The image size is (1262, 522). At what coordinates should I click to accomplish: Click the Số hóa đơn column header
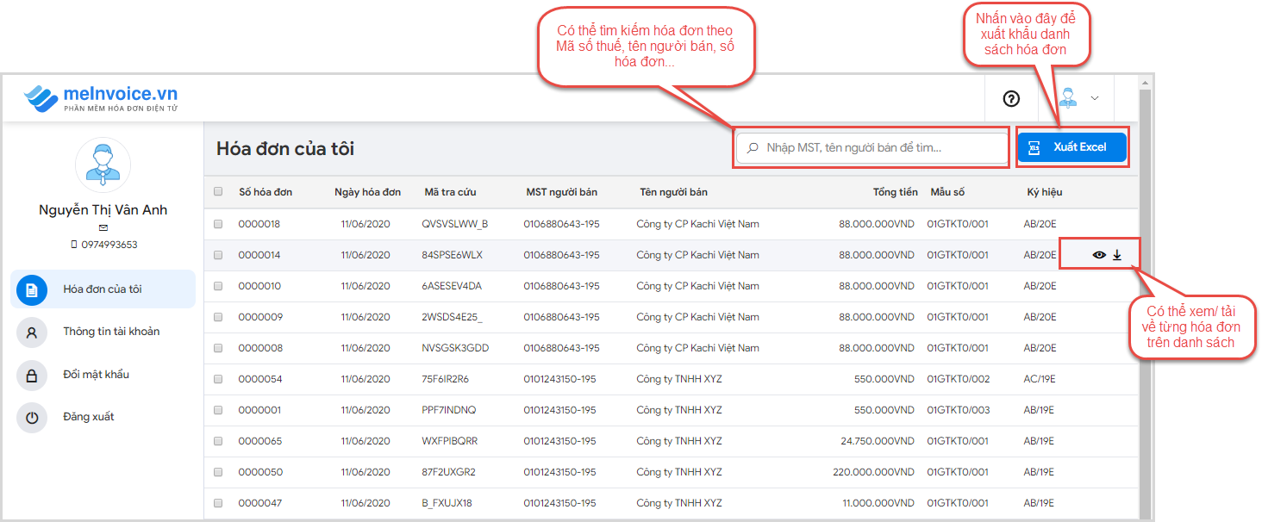point(266,192)
